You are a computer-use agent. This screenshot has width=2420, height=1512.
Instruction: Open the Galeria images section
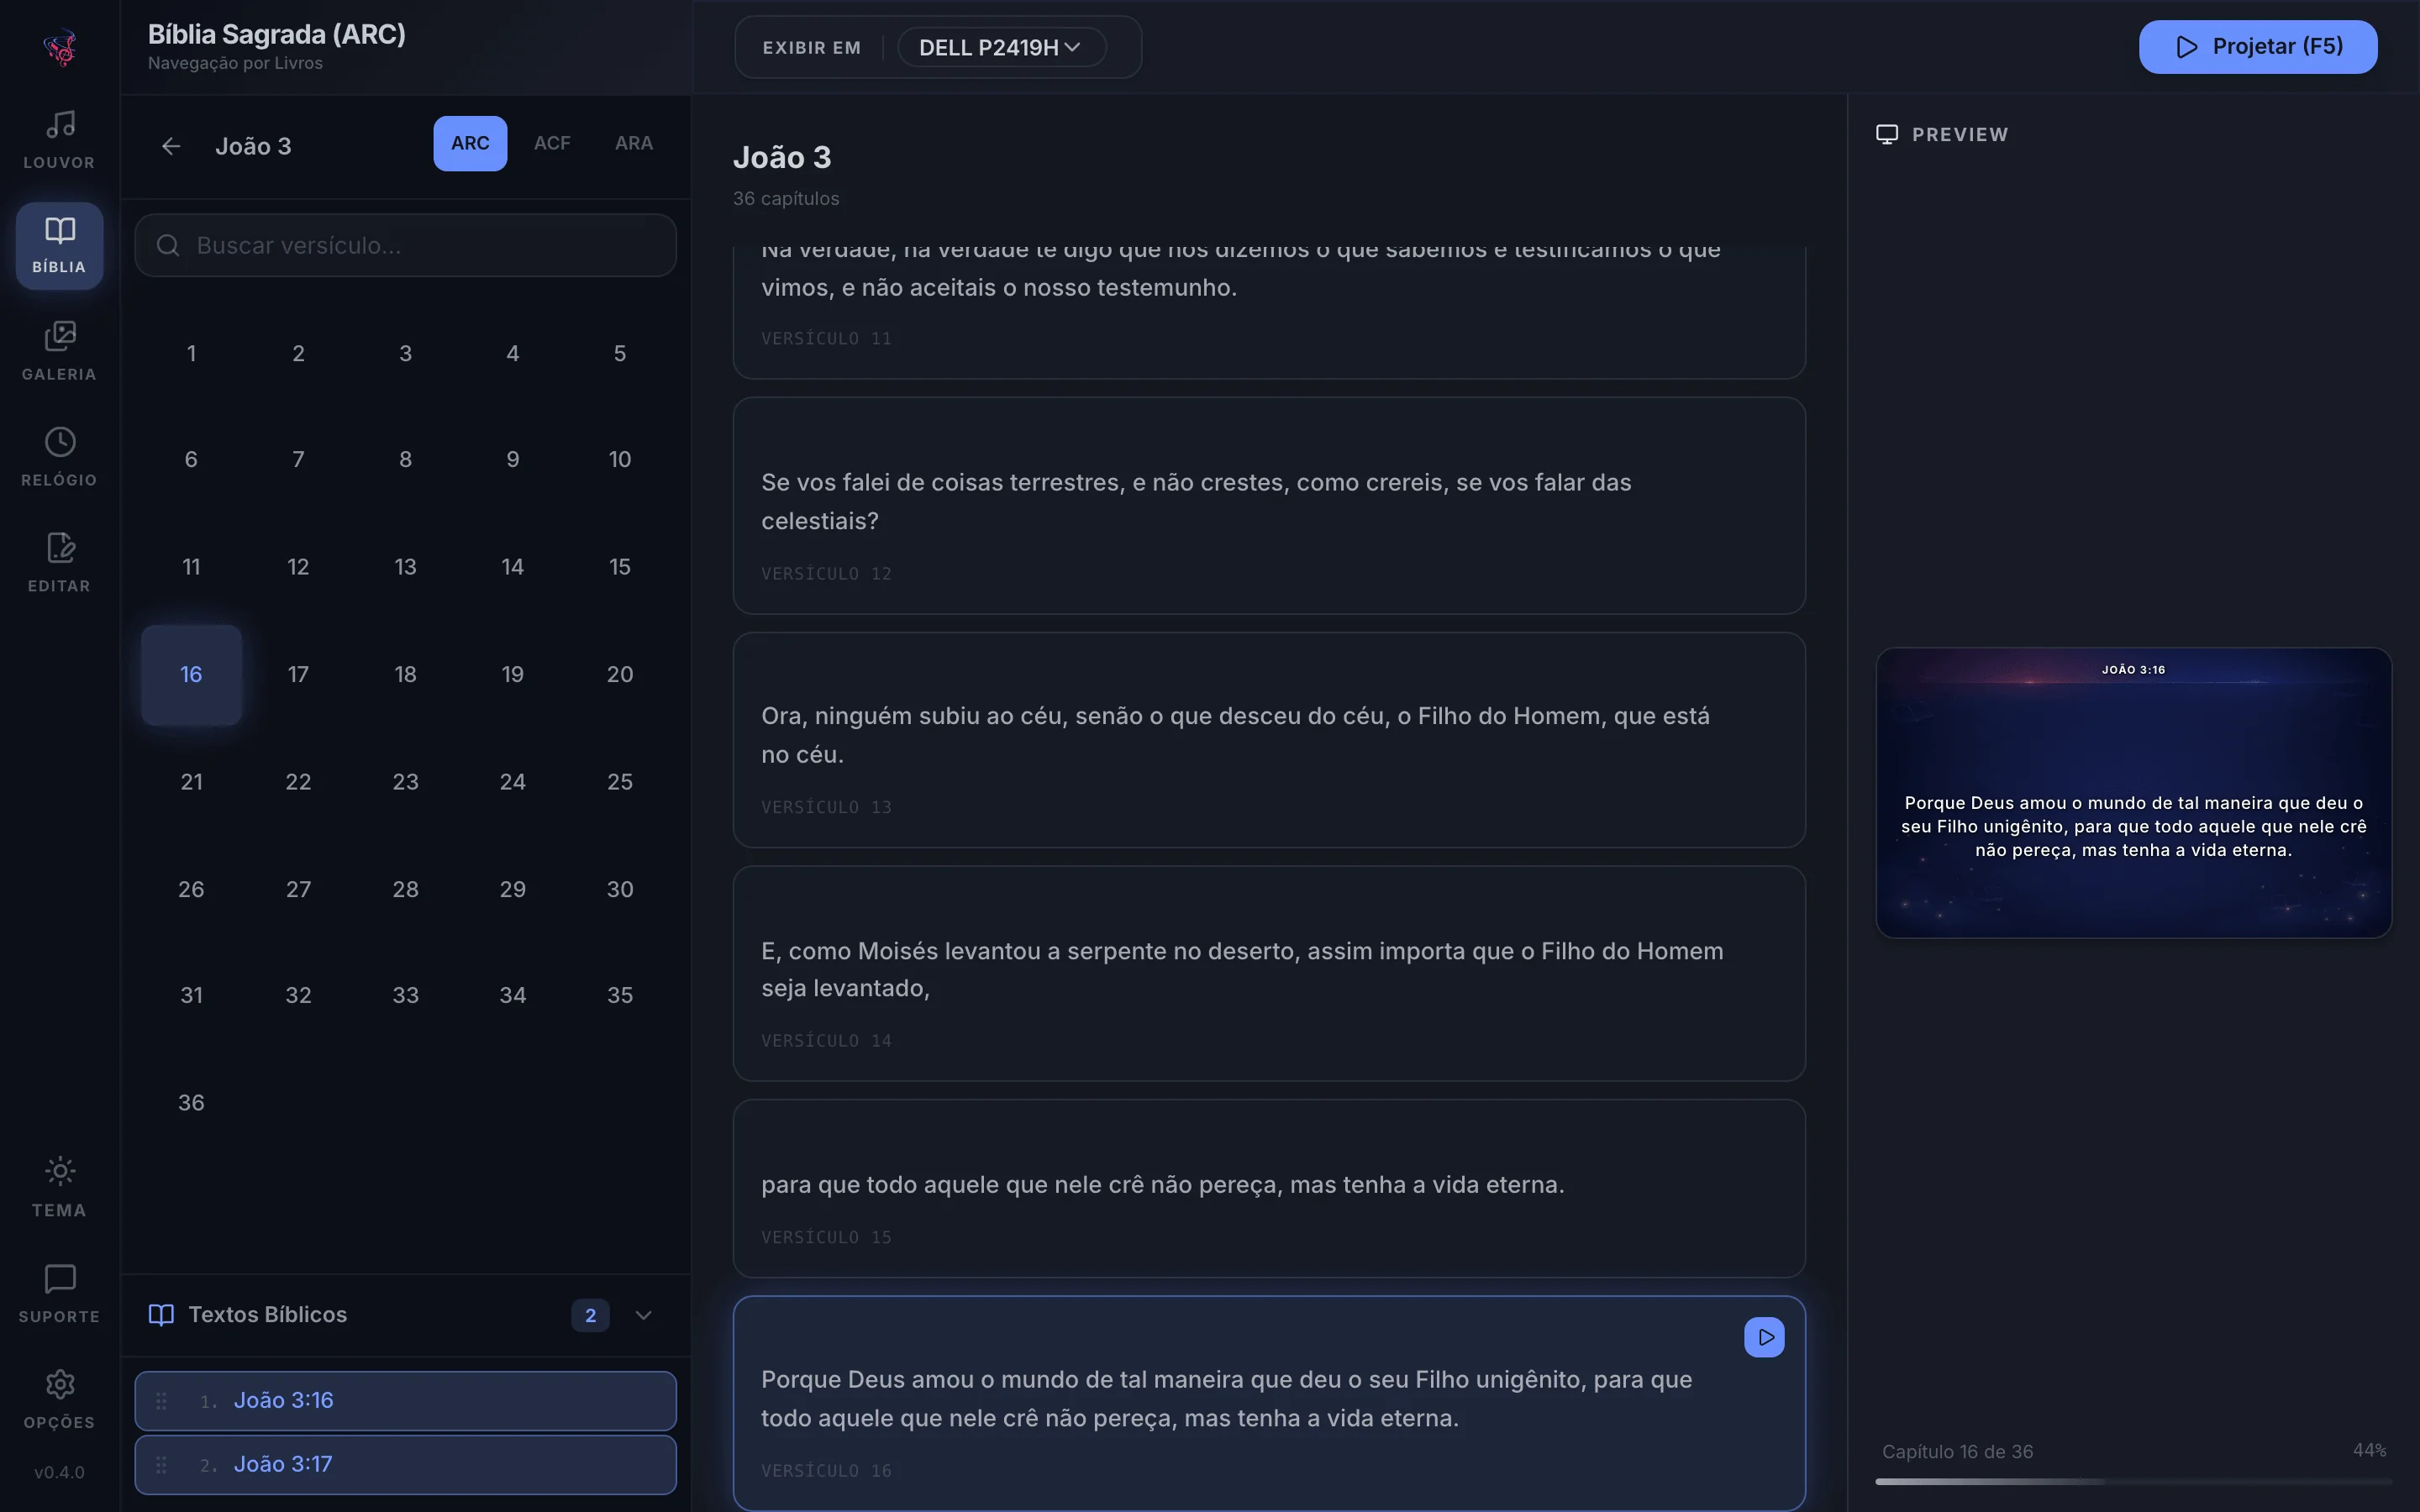click(59, 351)
